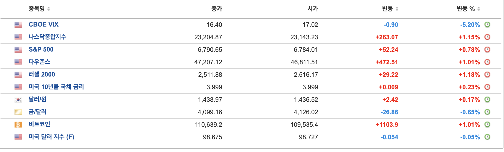This screenshot has height=152, width=504.
Task: Click the gold bar icon beside 금/달러
Action: (x=19, y=112)
